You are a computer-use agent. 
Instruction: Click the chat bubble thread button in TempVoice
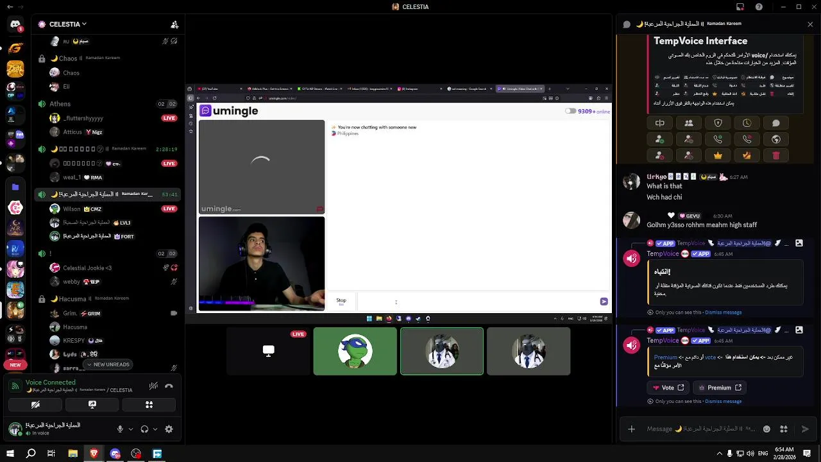pos(775,123)
